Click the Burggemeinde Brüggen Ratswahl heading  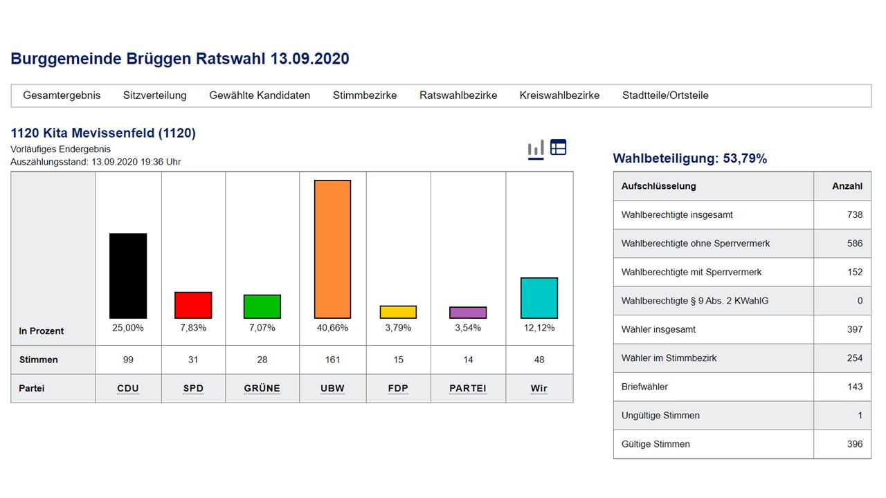click(x=180, y=59)
